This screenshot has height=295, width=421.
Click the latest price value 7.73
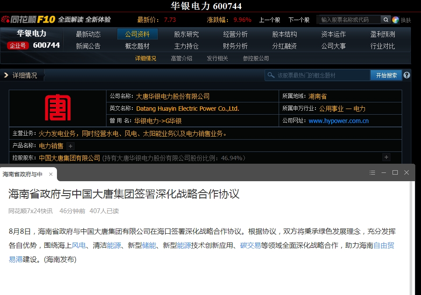(170, 20)
